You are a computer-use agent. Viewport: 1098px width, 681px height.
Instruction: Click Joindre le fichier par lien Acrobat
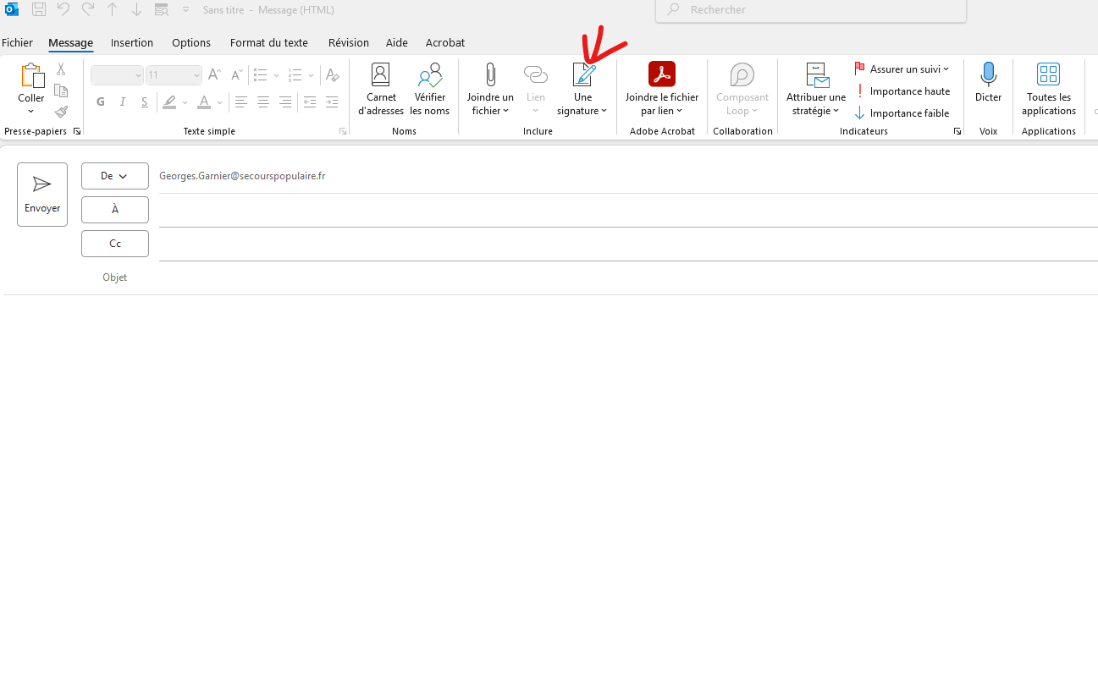point(661,89)
